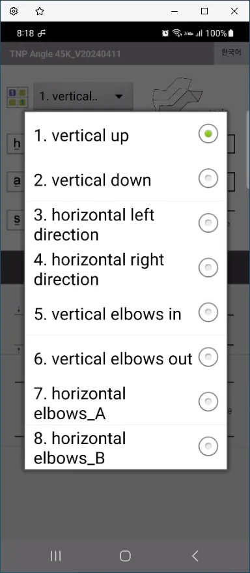Click the settings gear icon in title bar
The image size is (250, 573).
(x=14, y=11)
